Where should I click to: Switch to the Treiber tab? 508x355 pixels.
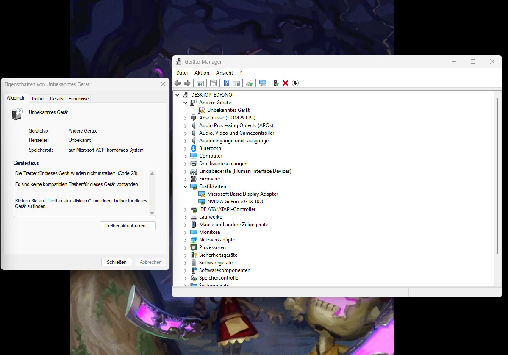click(38, 99)
